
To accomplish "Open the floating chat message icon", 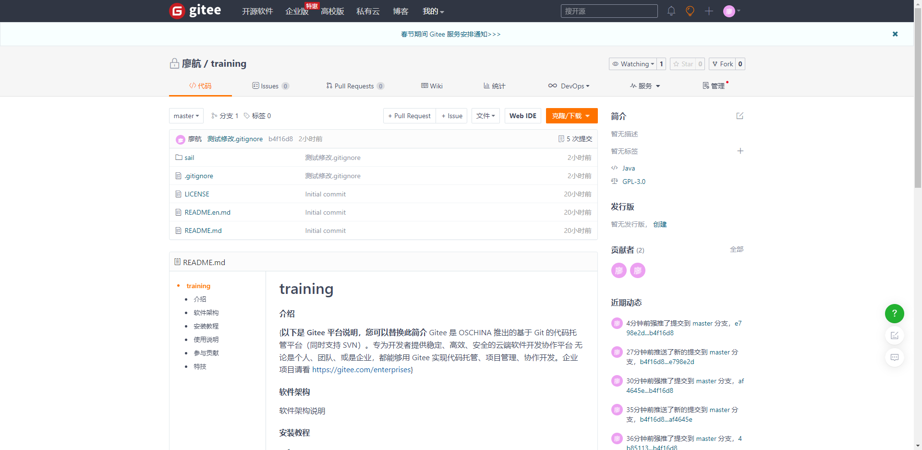I will (895, 357).
